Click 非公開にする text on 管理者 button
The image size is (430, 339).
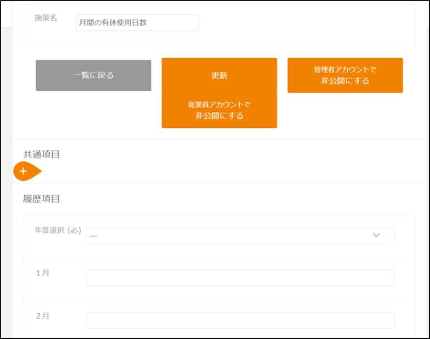pyautogui.click(x=345, y=81)
